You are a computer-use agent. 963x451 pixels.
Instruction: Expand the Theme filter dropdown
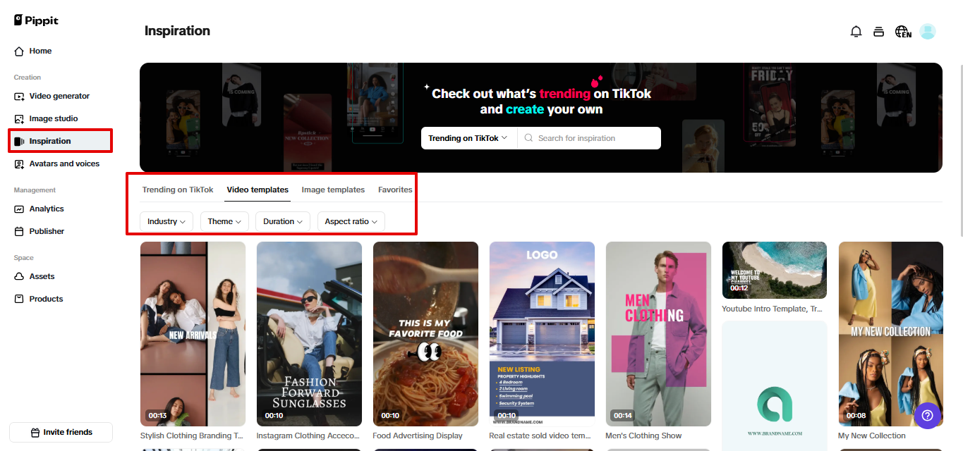[224, 221]
